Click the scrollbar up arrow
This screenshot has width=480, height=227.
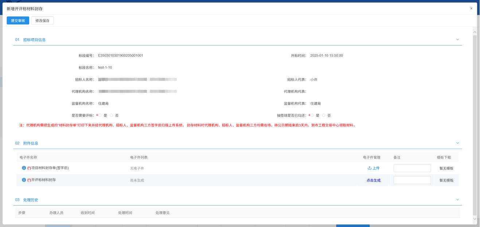point(475,29)
